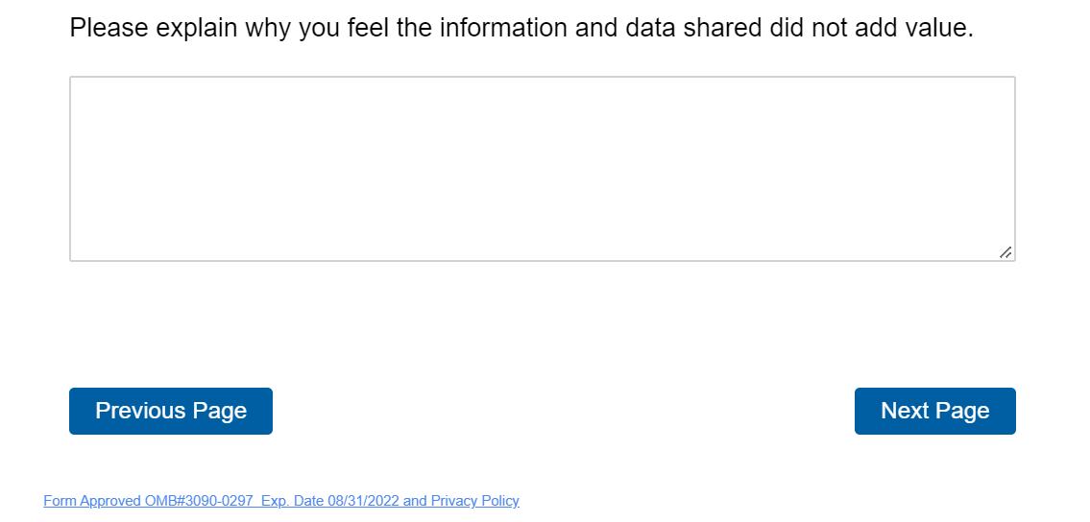Select the diagonal grip in the textarea corner
The image size is (1090, 522).
tap(1005, 252)
